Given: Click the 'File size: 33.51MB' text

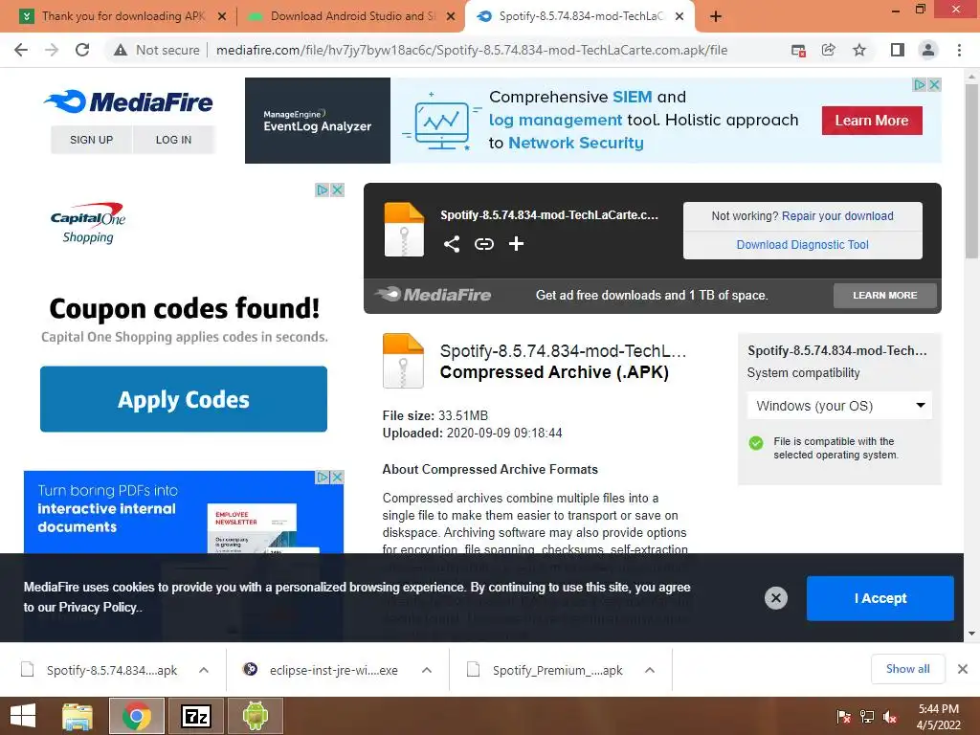Looking at the screenshot, I should coord(435,415).
